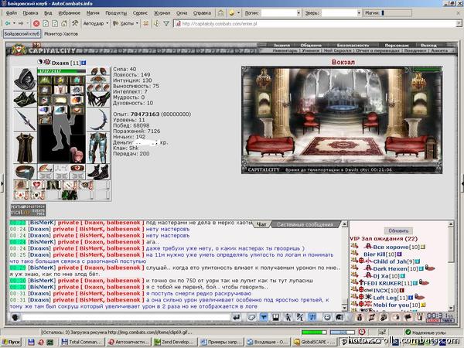Click the hooded helmet equipment slot
464x348 pixels.
26,79
